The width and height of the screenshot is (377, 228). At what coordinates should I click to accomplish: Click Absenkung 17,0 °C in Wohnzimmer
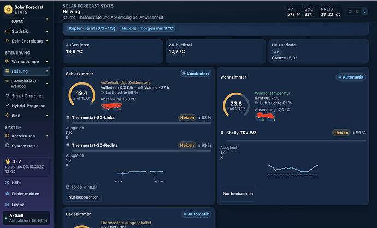(272, 110)
